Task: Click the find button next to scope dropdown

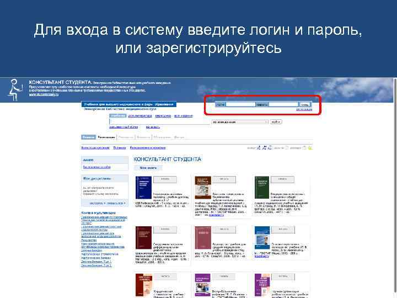Action: coord(276,122)
